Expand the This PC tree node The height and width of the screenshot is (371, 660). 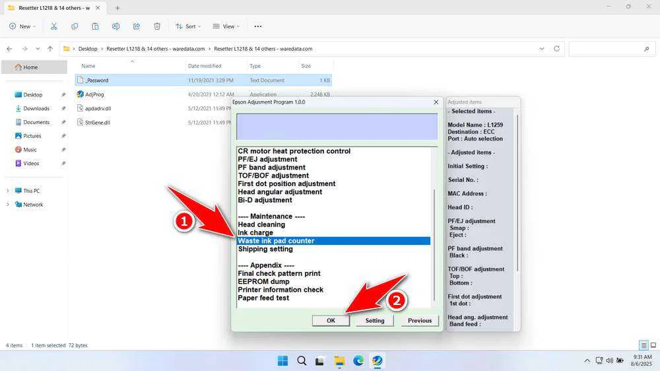pos(7,191)
